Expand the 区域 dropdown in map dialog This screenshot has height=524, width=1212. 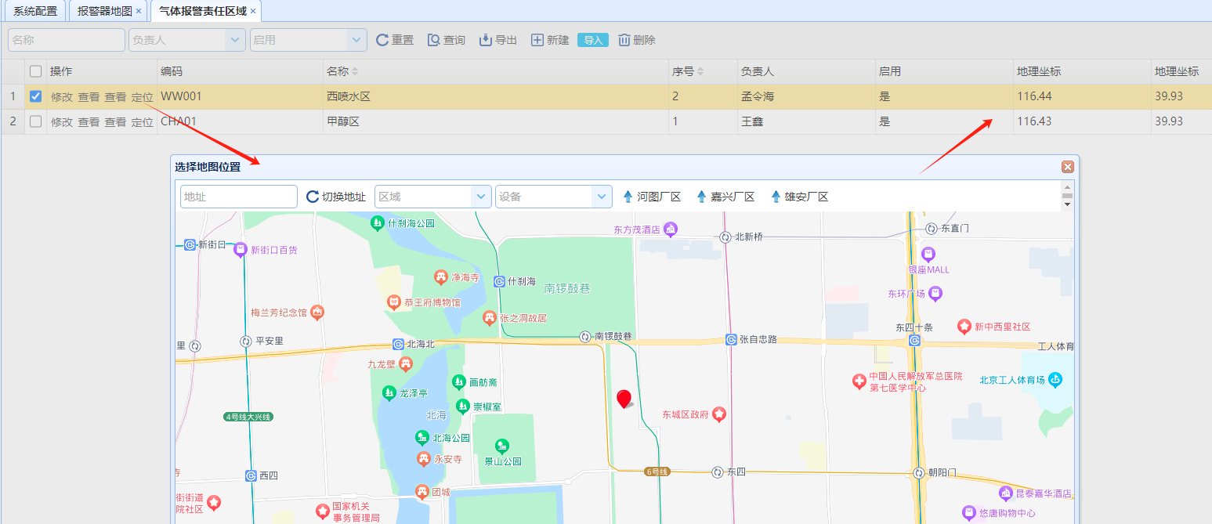pyautogui.click(x=480, y=197)
